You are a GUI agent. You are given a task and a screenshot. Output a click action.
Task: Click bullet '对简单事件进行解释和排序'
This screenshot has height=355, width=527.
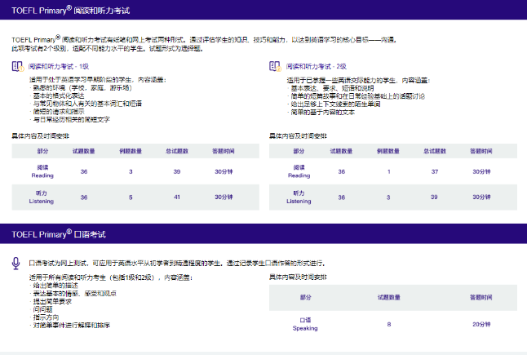coord(71,325)
